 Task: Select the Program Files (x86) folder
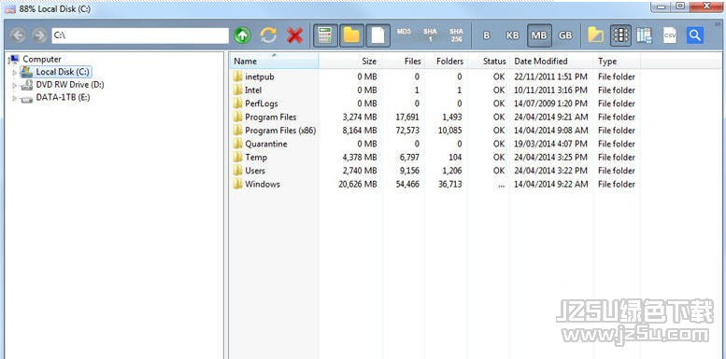[x=280, y=131]
